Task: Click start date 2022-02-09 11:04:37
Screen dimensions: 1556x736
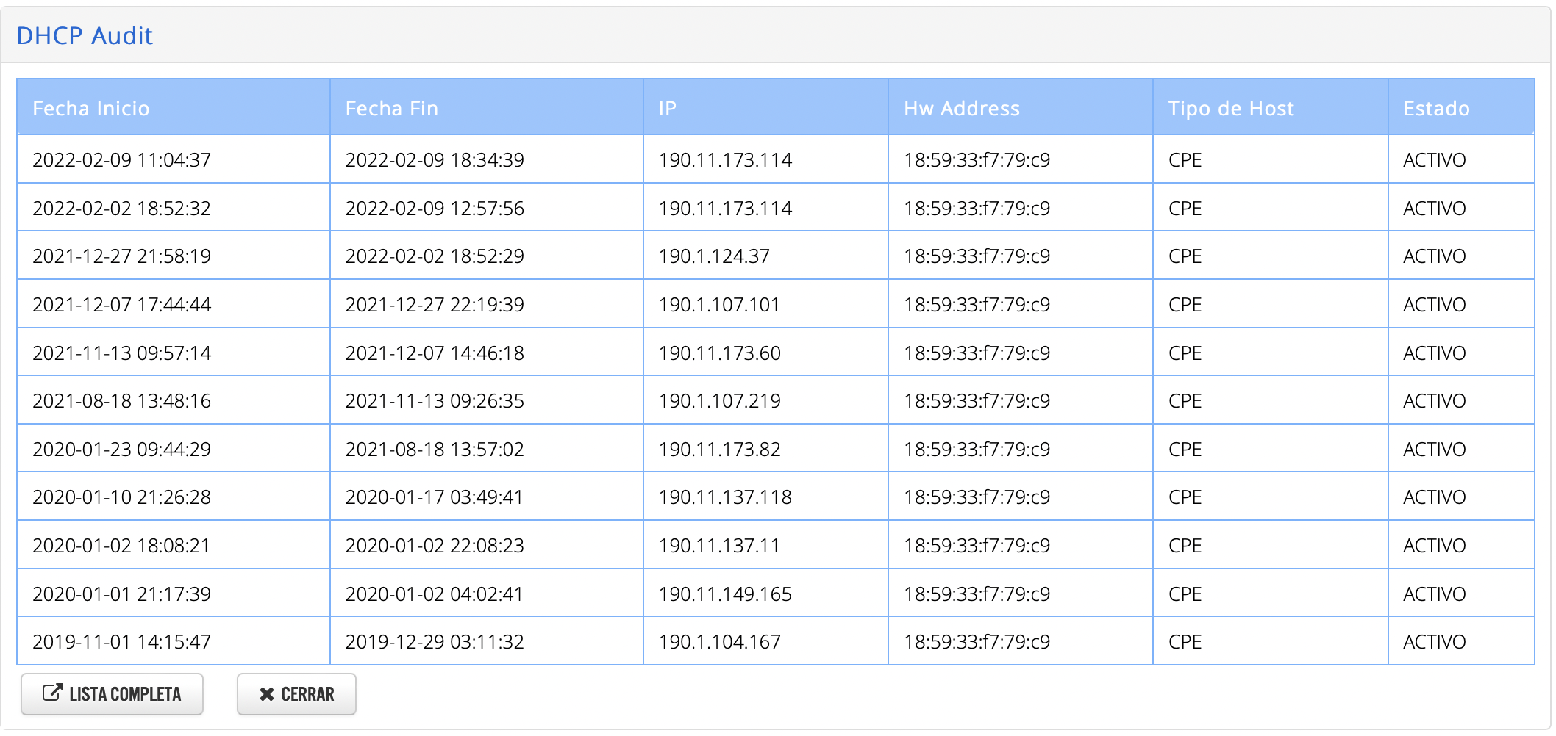Action: (122, 160)
